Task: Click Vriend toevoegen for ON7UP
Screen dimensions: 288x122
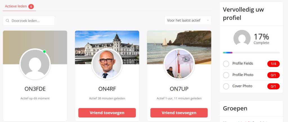Action: pyautogui.click(x=179, y=113)
